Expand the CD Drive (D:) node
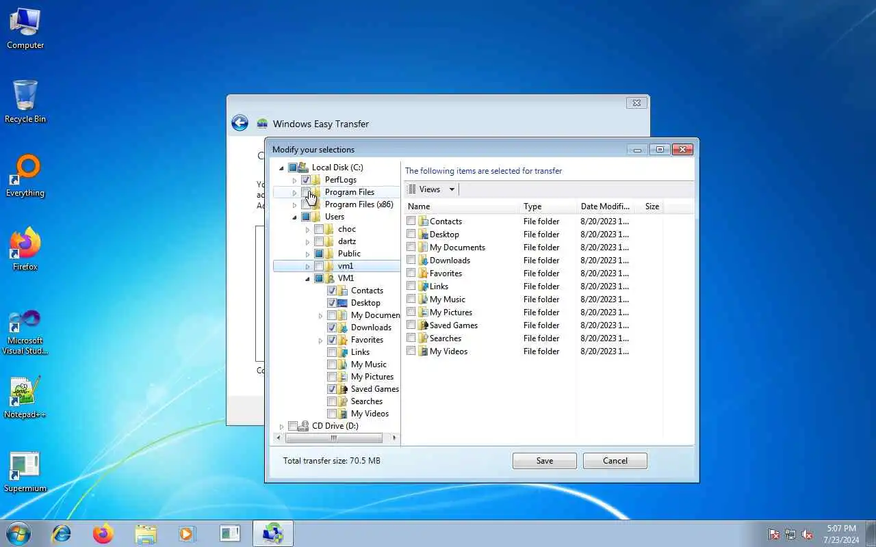Screen dimensions: 876x547 tap(281, 426)
